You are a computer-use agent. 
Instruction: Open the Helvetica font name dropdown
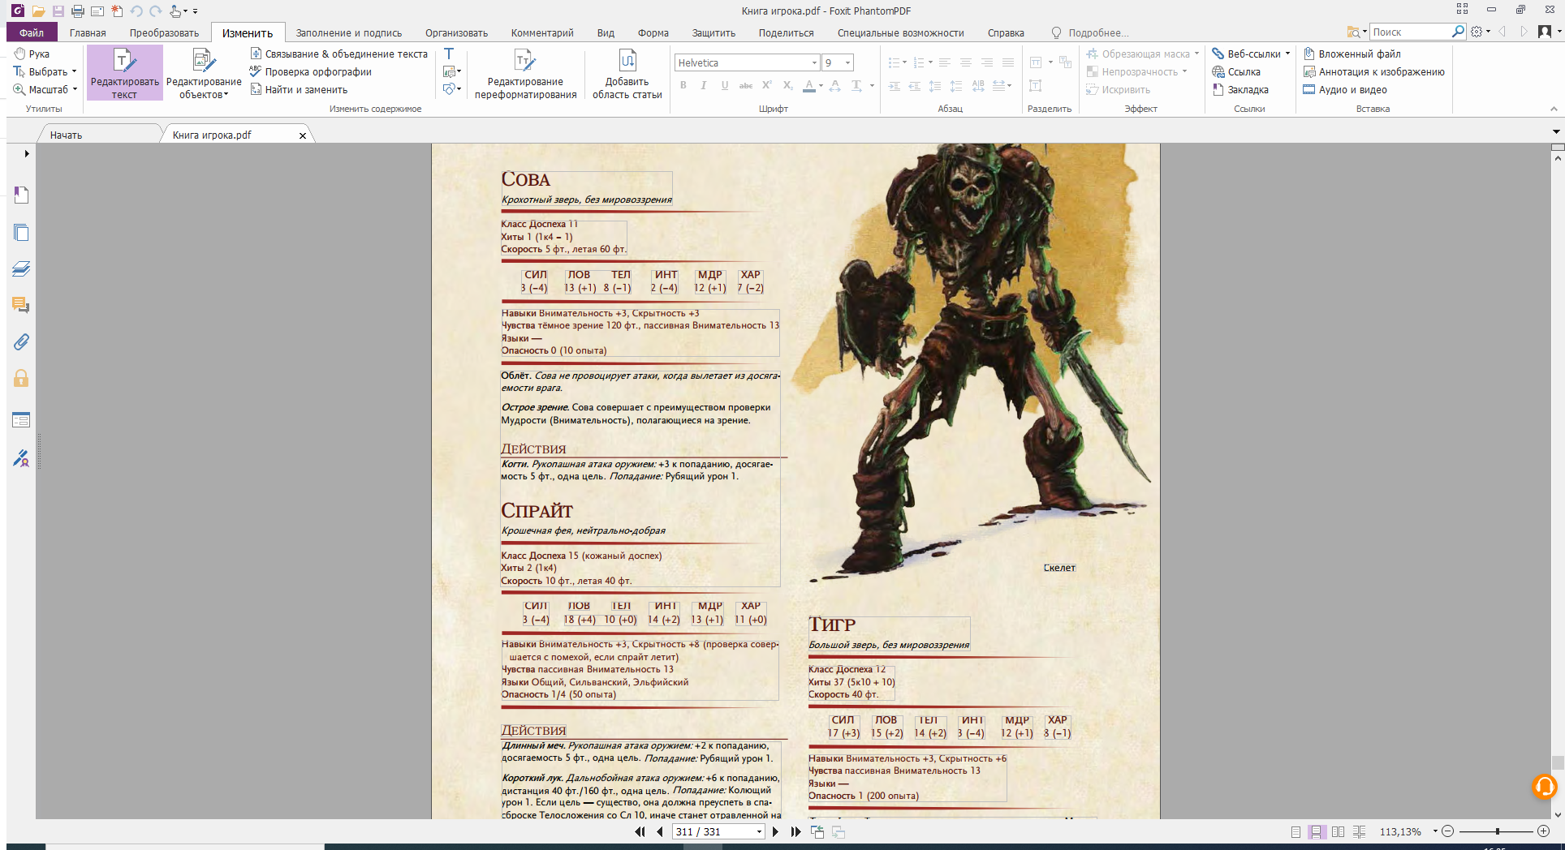coord(814,63)
